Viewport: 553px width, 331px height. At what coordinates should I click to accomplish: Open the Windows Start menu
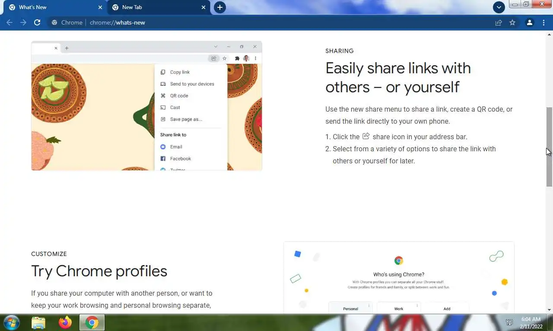(11, 322)
